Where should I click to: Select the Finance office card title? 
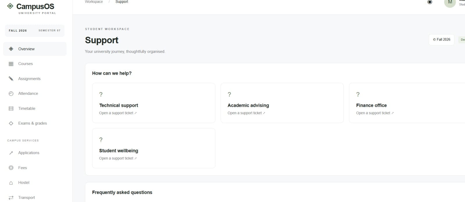click(371, 105)
